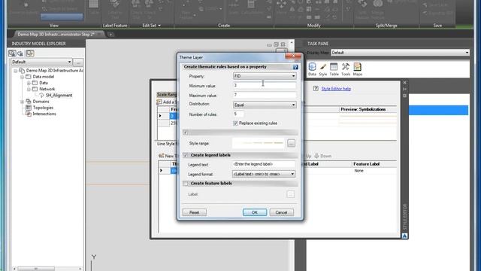Toggle Replace existing rules checkbox

click(x=235, y=123)
